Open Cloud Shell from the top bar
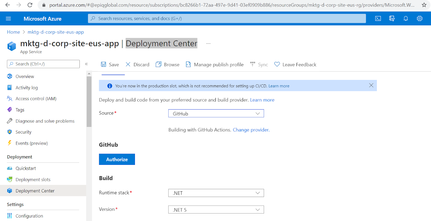 coord(378,18)
